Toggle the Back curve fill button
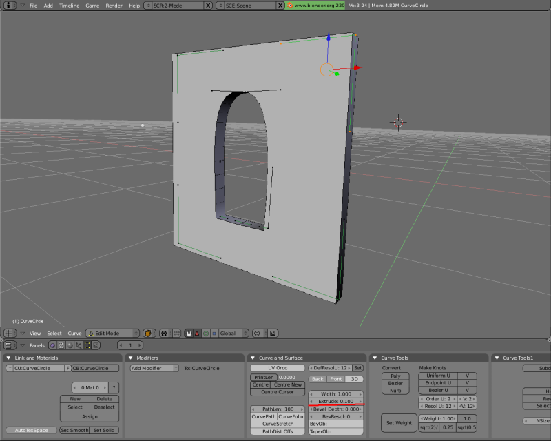Viewport: 551px width, 441px height. click(318, 379)
